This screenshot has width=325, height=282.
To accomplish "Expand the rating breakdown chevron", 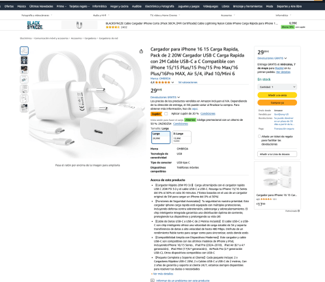I will tap(172, 83).
